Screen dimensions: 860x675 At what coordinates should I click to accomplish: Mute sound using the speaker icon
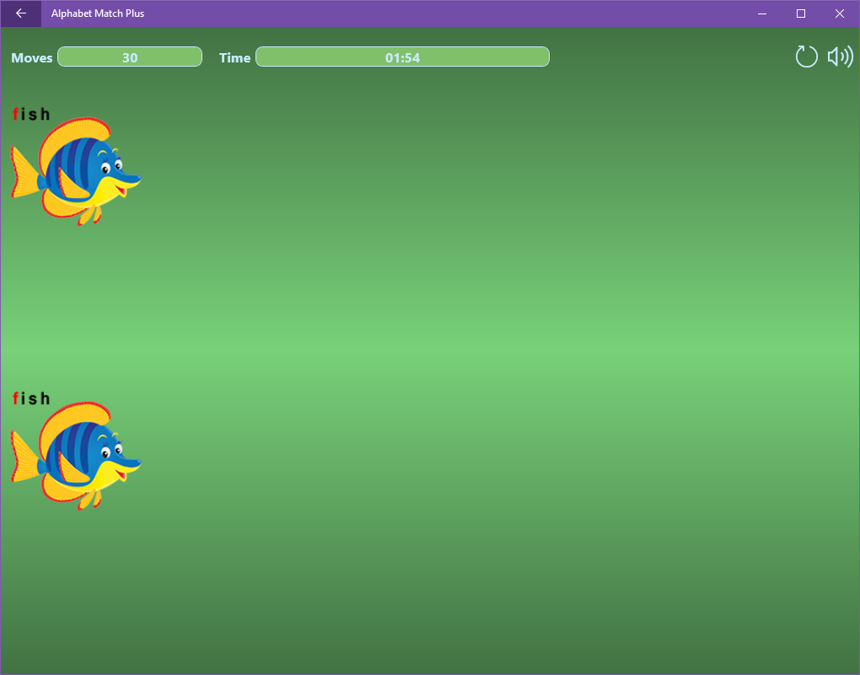pyautogui.click(x=840, y=57)
